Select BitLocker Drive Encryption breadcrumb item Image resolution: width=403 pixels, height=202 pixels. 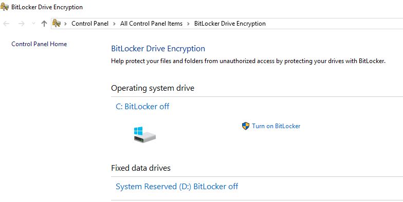[x=230, y=24]
